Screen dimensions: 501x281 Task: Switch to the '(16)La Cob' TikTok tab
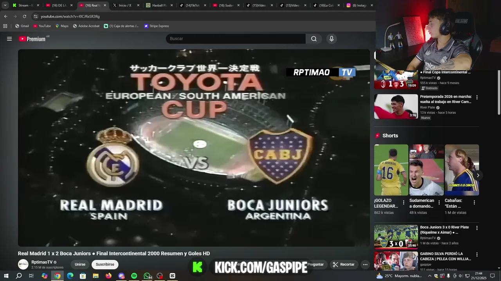tap(326, 5)
